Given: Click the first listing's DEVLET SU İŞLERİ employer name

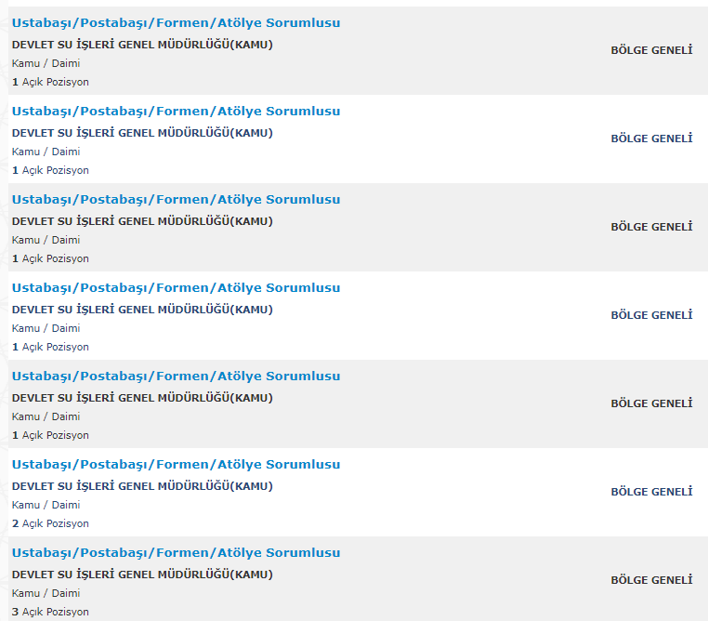Looking at the screenshot, I should [x=142, y=45].
